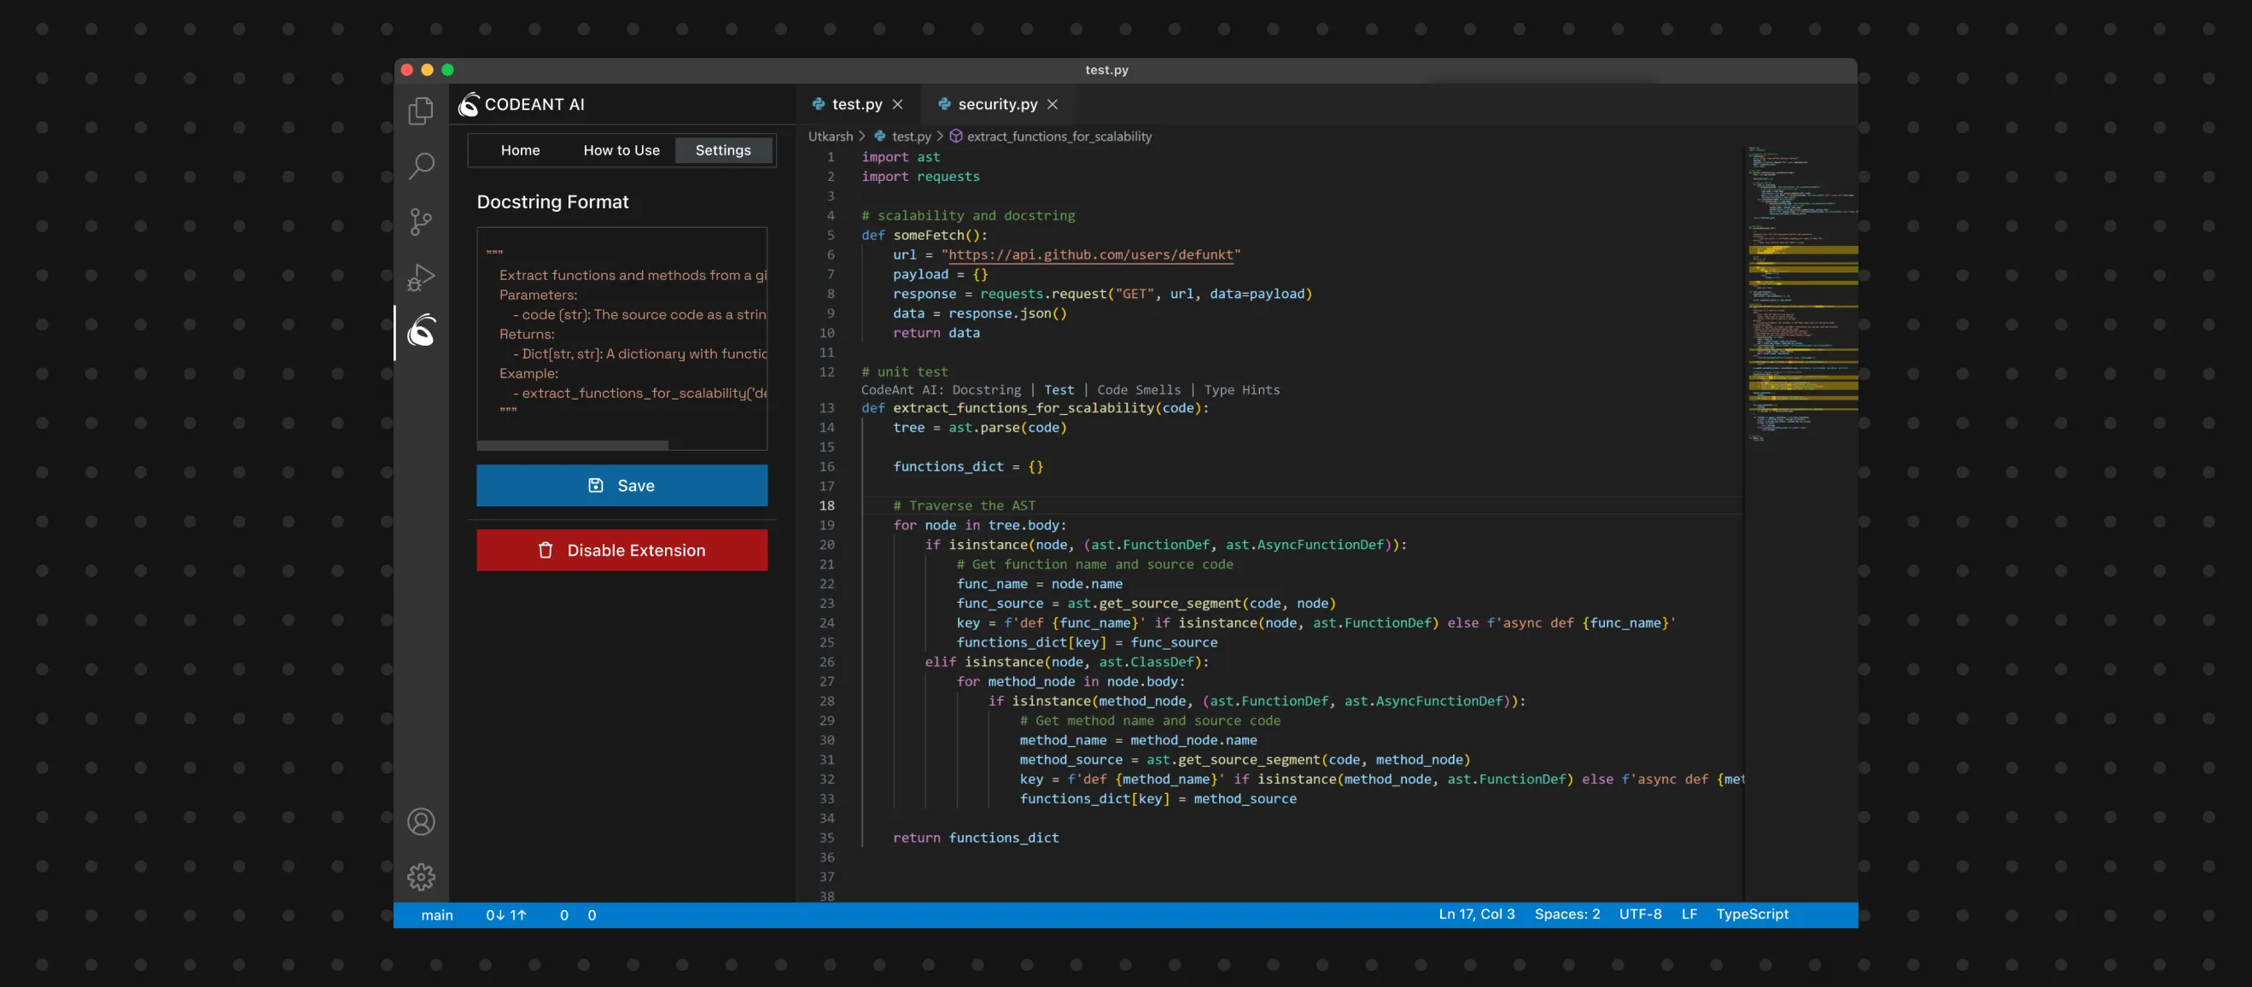
Task: Click the green zoom window button
Action: pos(447,70)
